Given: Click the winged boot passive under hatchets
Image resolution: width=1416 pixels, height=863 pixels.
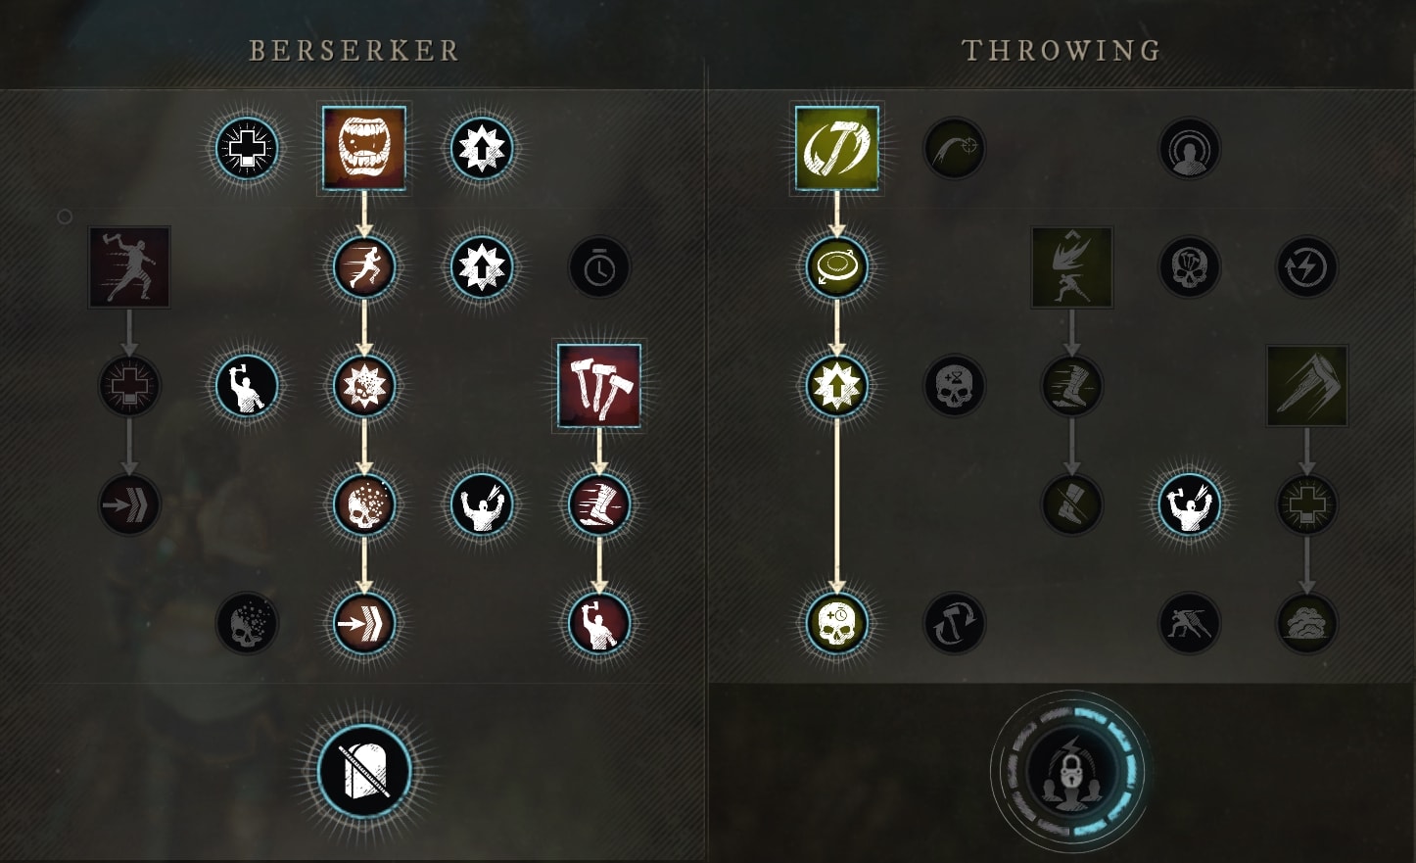Looking at the screenshot, I should 599,504.
